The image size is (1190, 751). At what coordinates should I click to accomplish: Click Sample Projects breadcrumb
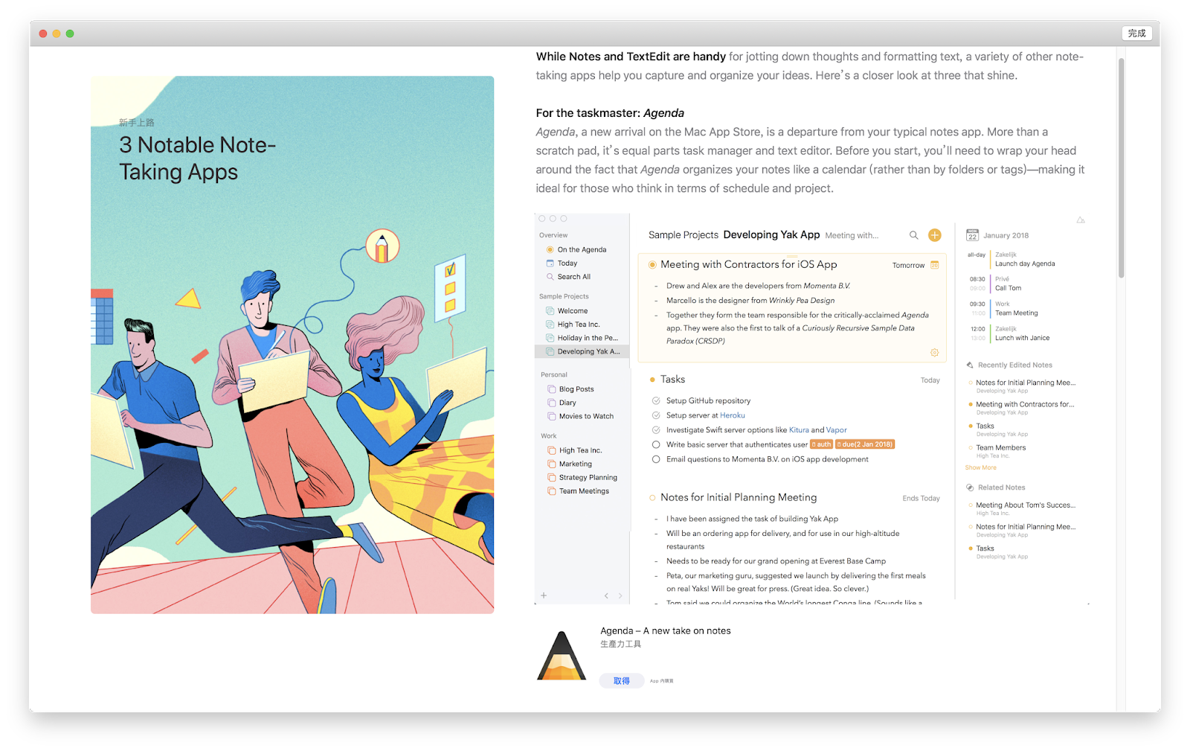point(684,235)
